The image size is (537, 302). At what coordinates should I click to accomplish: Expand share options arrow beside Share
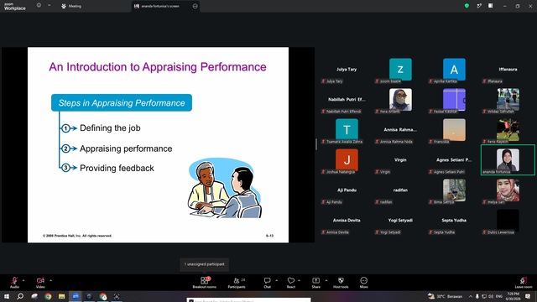point(326,280)
